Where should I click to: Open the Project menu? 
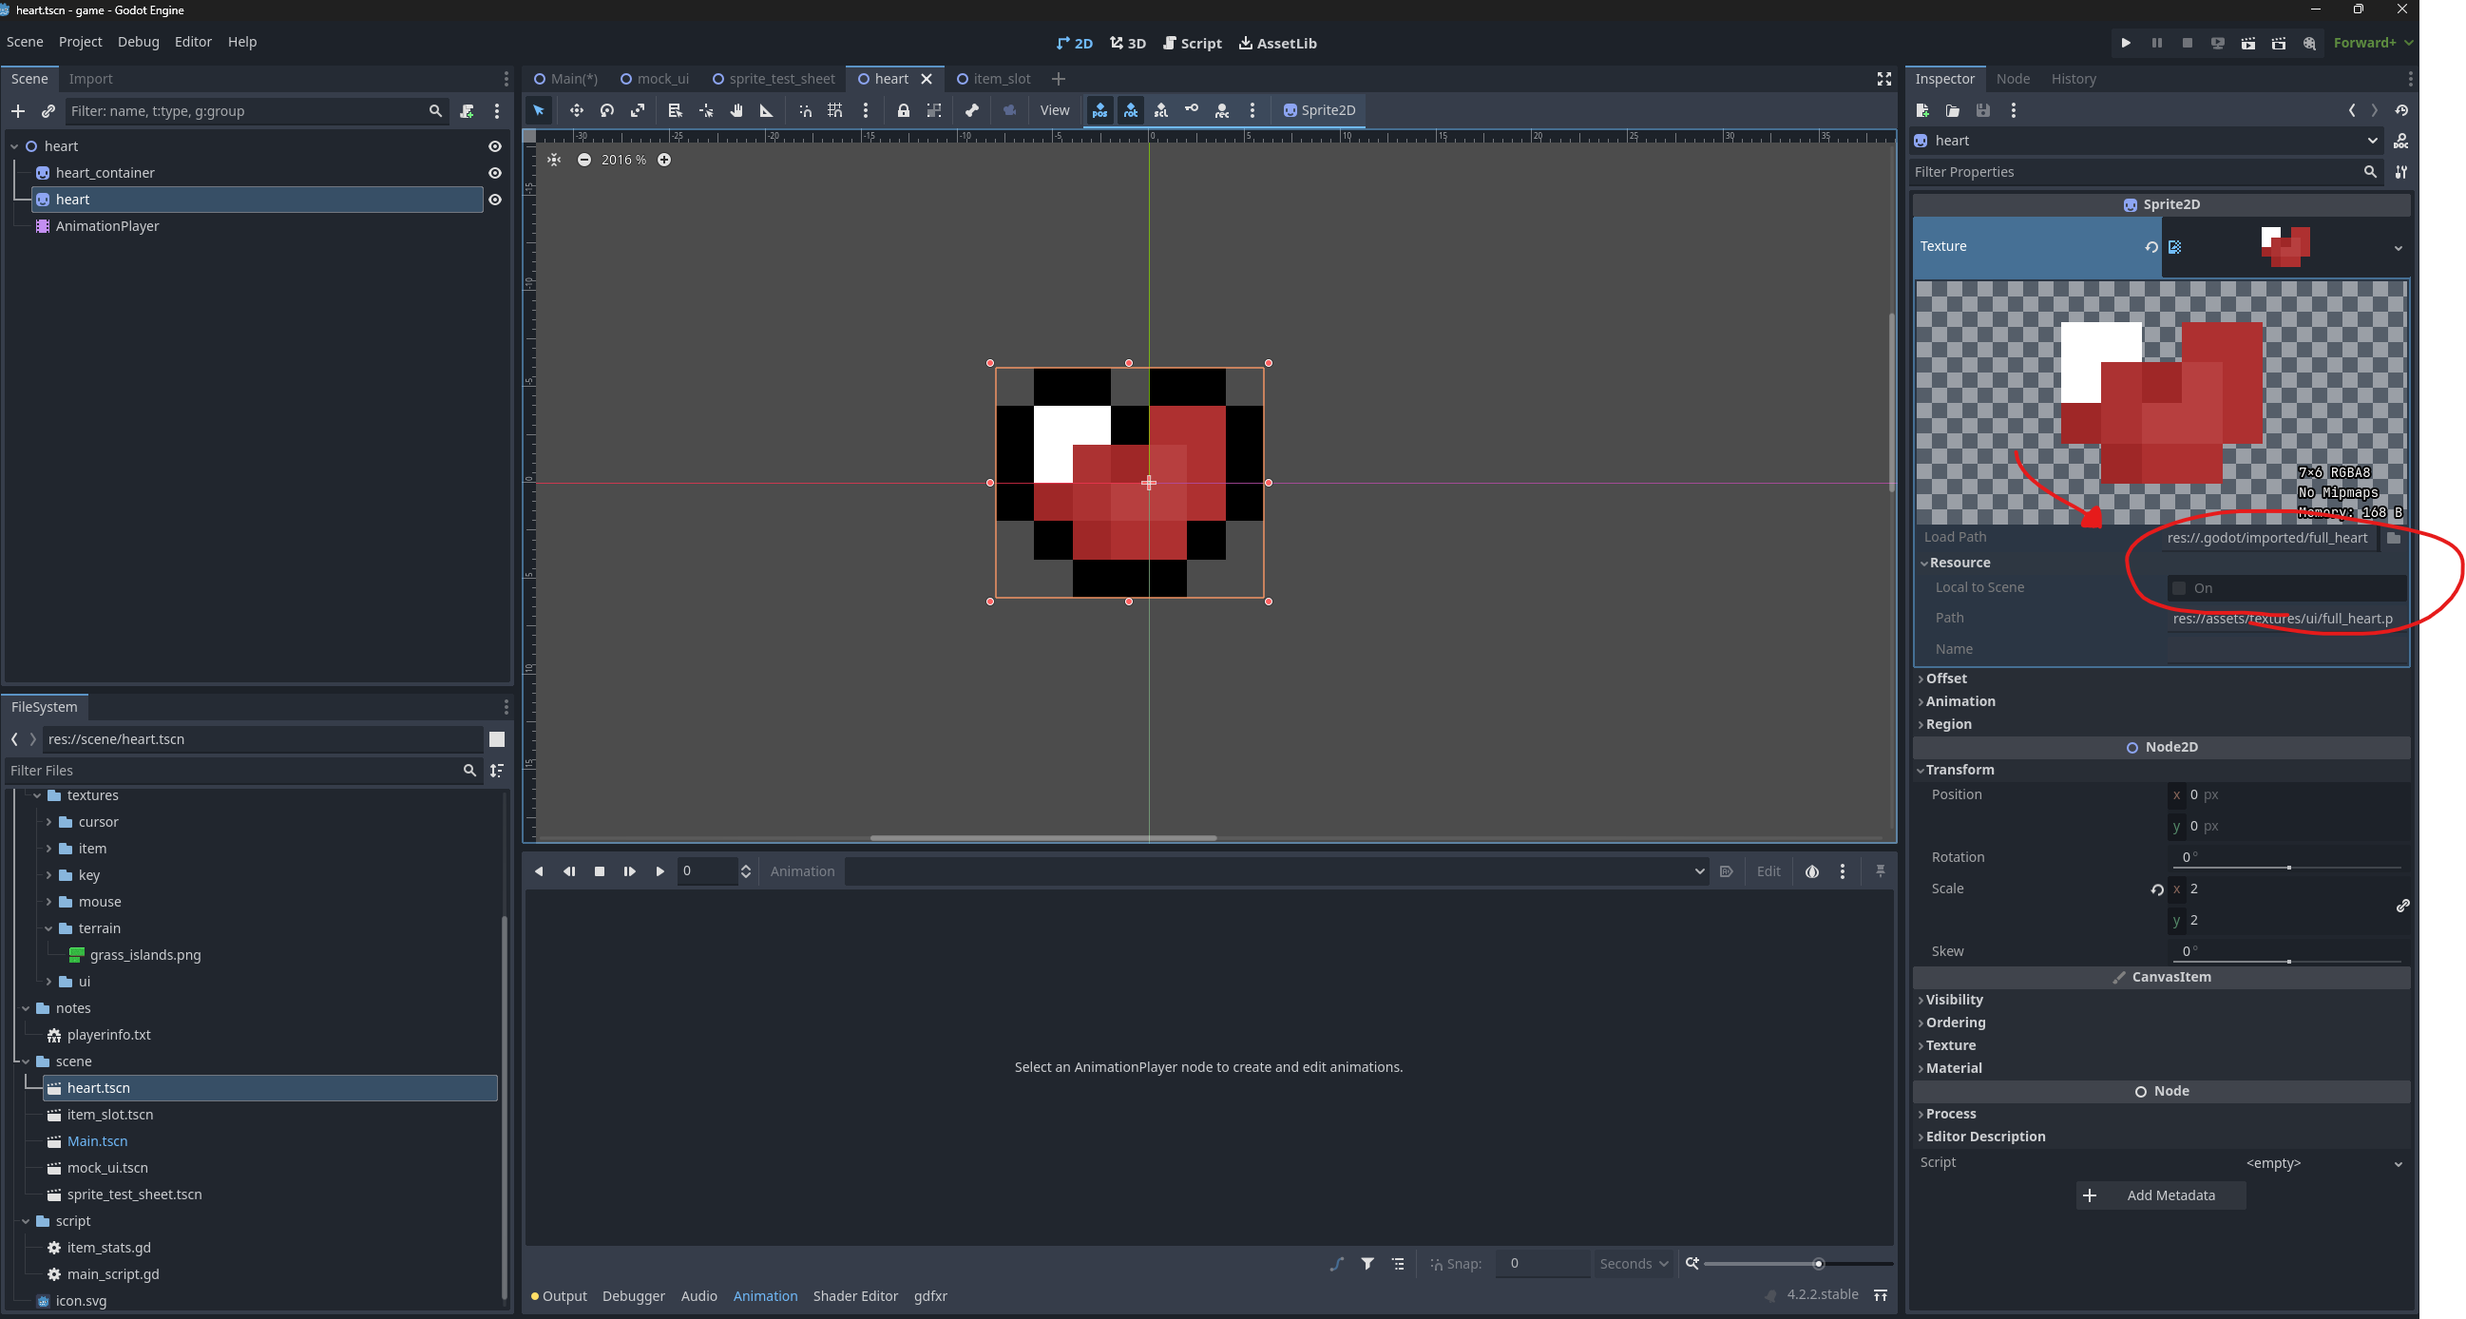(80, 41)
